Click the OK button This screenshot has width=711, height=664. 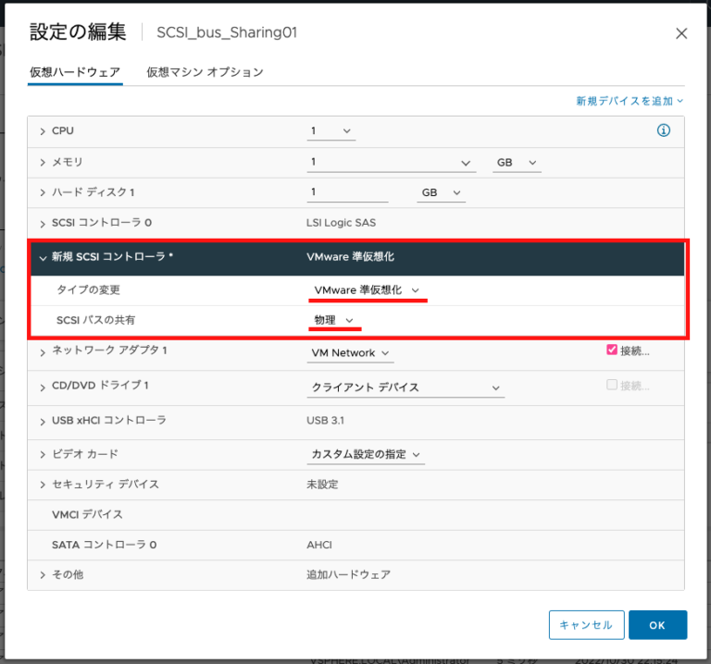[657, 624]
